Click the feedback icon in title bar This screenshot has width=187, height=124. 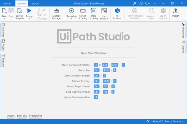pos(141,3)
